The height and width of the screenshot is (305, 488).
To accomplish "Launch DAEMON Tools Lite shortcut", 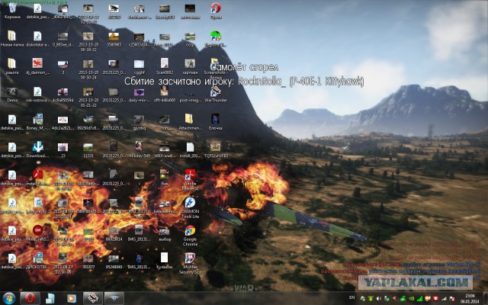I will click(190, 207).
